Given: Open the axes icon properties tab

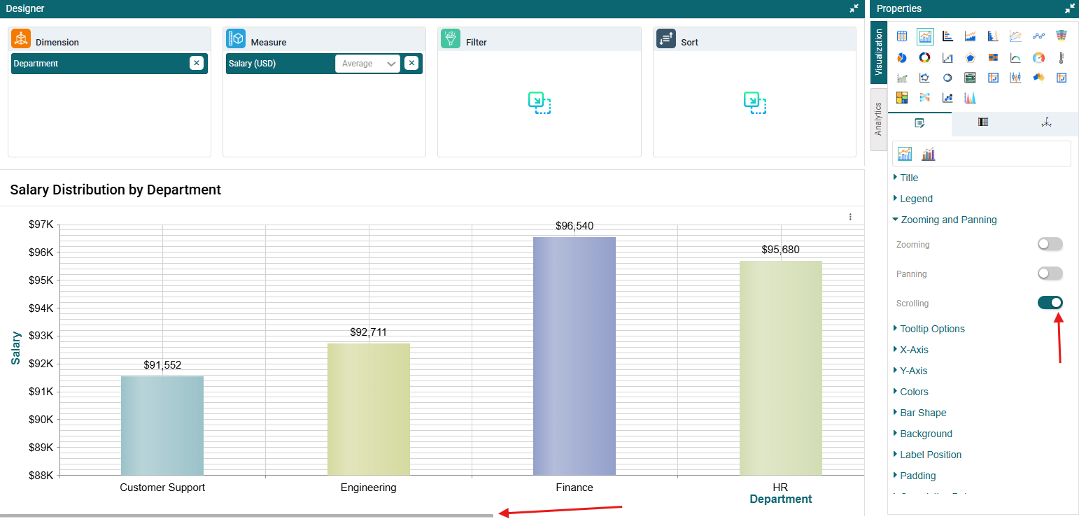Looking at the screenshot, I should 1046,122.
